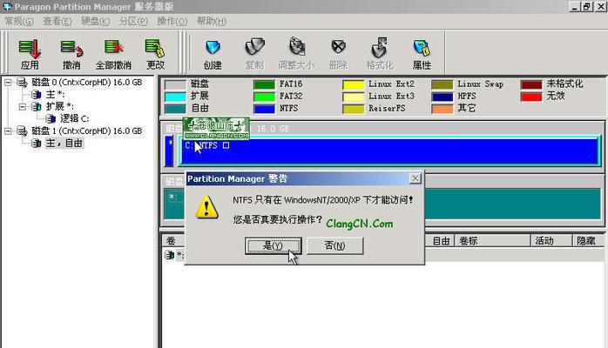Click the ReiserFS legend swatch
This screenshot has width=608, height=348.
click(354, 109)
